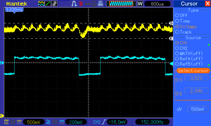Click the Cursor panel title
Viewport: 211px width, 126px height.
[189, 4]
